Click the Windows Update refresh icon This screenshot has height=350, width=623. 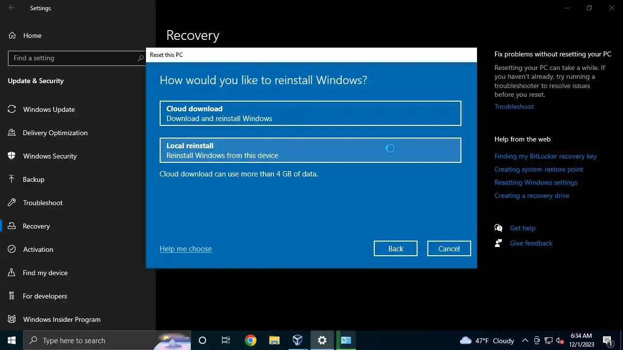(x=12, y=109)
